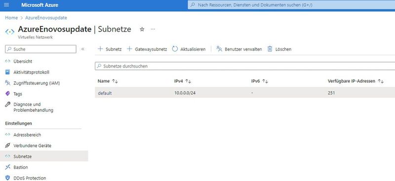Click the purple Tags icon
Screen dimensions: 395x181
point(7,94)
